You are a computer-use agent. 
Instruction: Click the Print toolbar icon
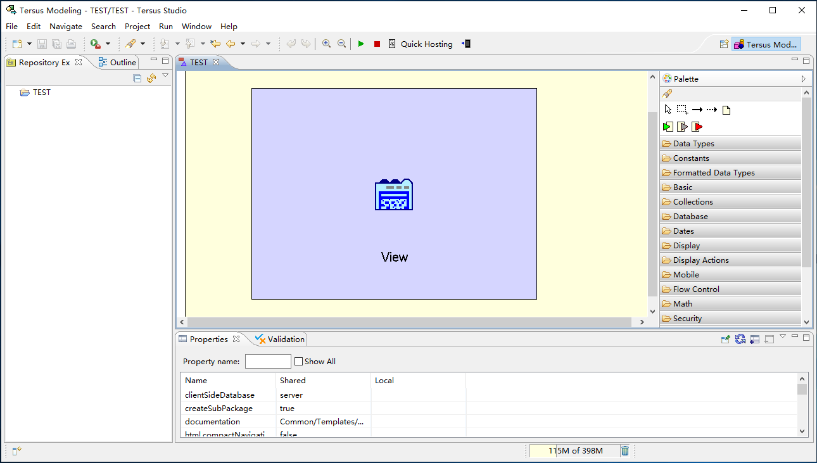pyautogui.click(x=71, y=44)
